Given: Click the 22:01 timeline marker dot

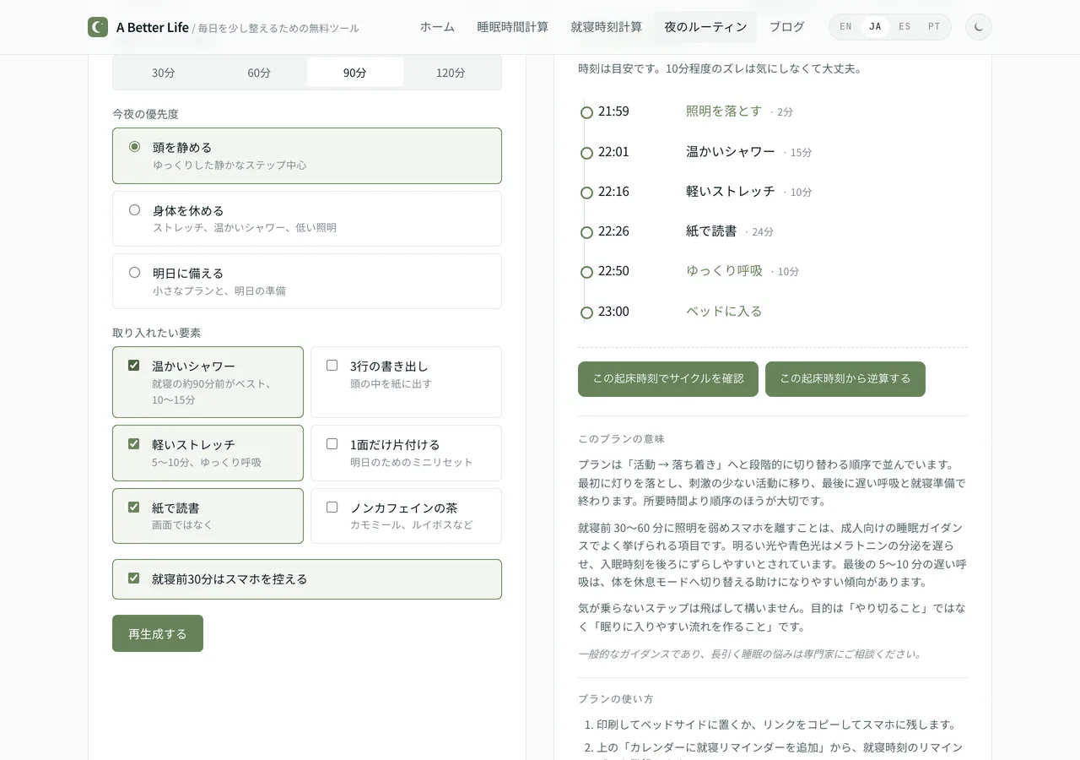Looking at the screenshot, I should pyautogui.click(x=586, y=153).
